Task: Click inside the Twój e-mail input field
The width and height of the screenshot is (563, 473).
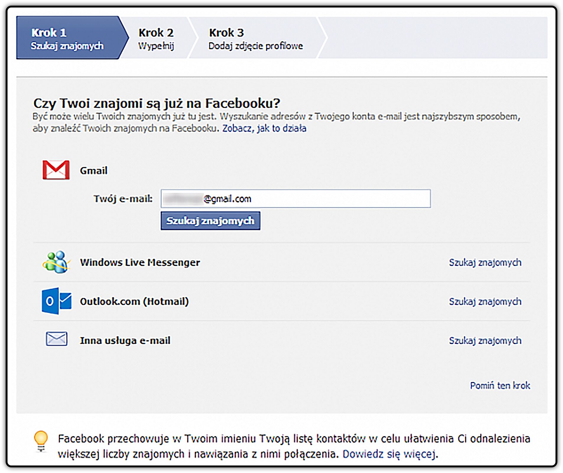Action: point(296,198)
